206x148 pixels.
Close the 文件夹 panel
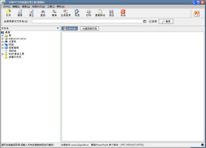(x=58, y=28)
